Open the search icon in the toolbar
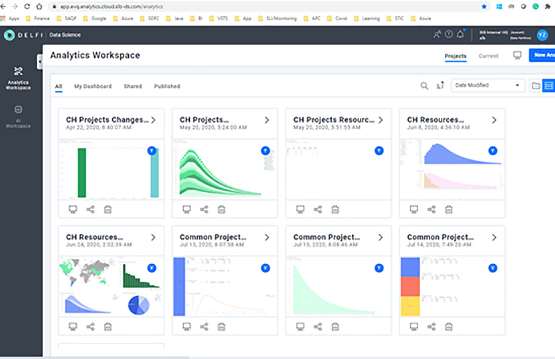The image size is (555, 359). 424,85
